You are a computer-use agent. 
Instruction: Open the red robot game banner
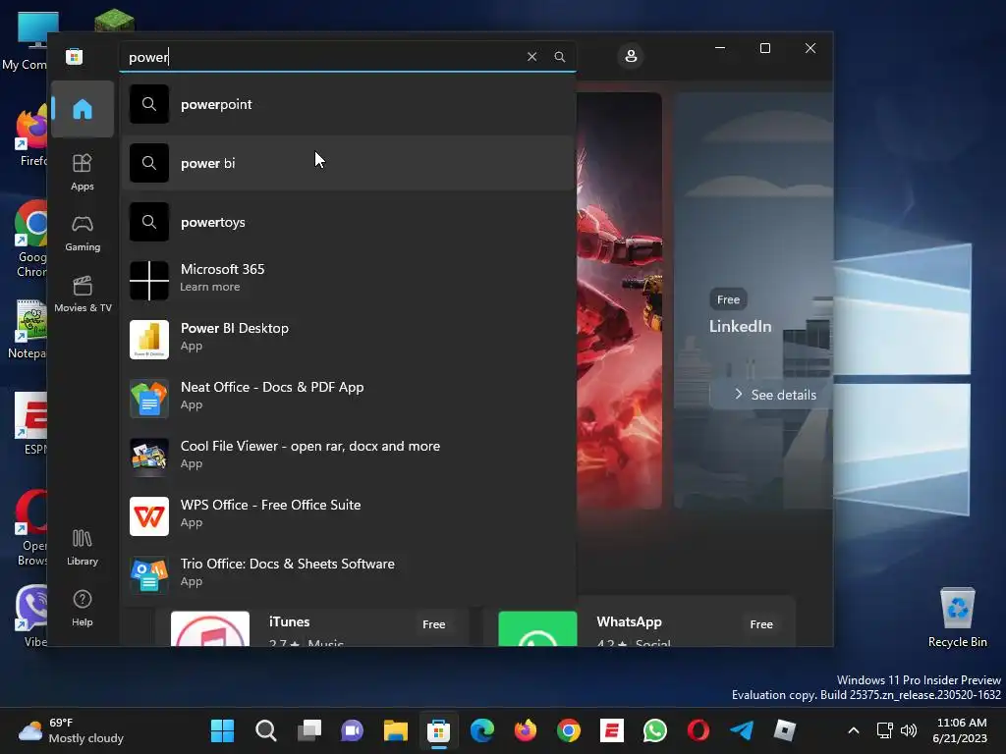[619, 300]
